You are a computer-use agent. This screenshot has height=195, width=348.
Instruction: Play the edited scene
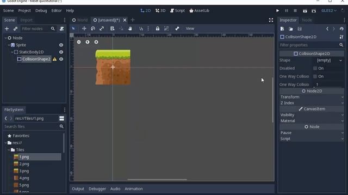pyautogui.click(x=305, y=11)
